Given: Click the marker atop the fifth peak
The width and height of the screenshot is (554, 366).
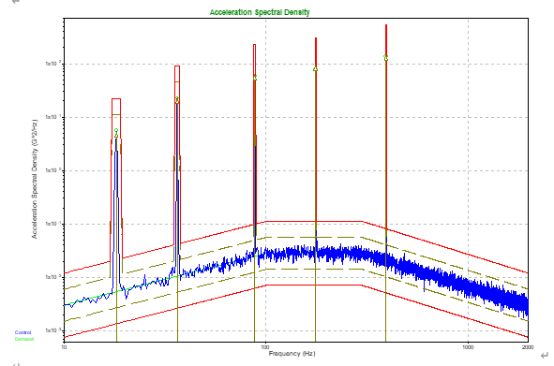Looking at the screenshot, I should coord(386,57).
